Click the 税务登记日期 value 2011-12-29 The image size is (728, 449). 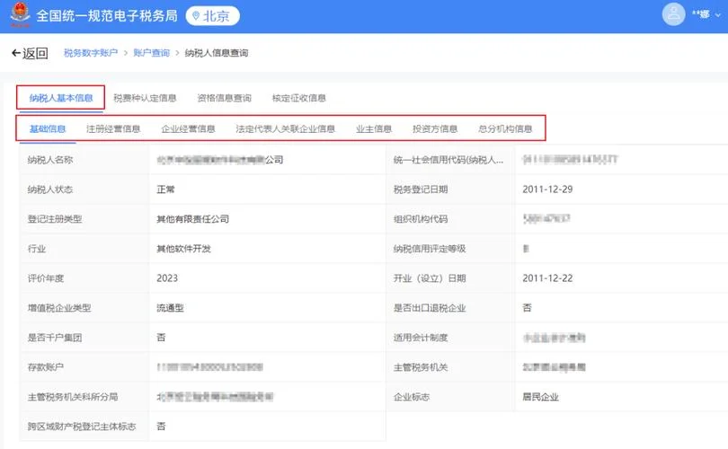(x=547, y=189)
